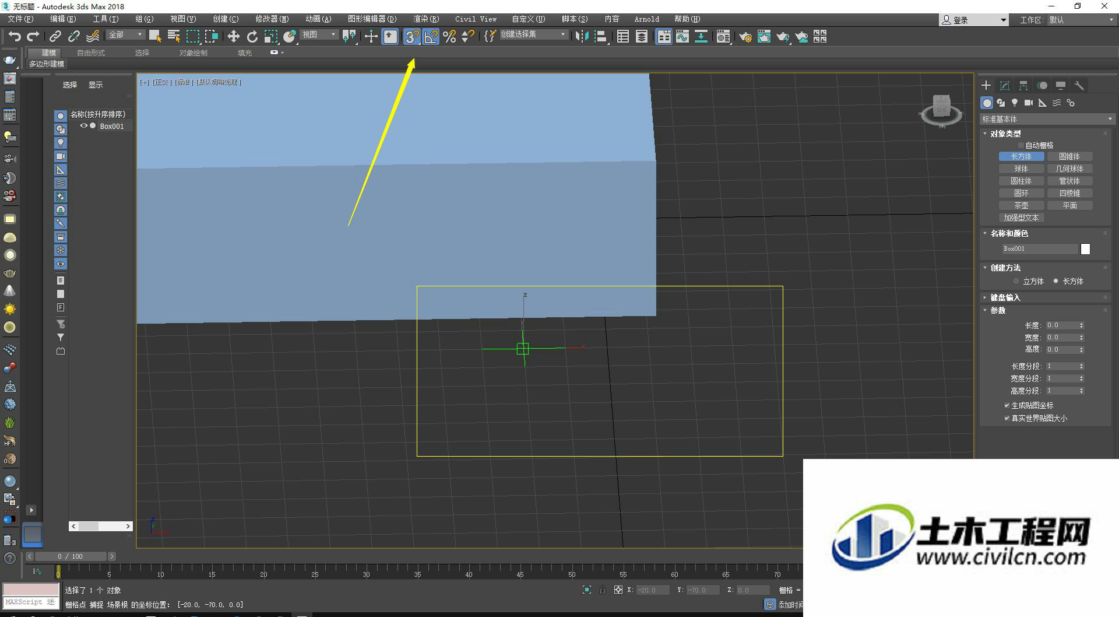Viewport: 1119px width, 617px height.
Task: Select the Move tool
Action: coord(234,37)
